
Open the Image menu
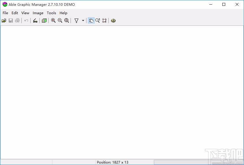click(x=38, y=13)
